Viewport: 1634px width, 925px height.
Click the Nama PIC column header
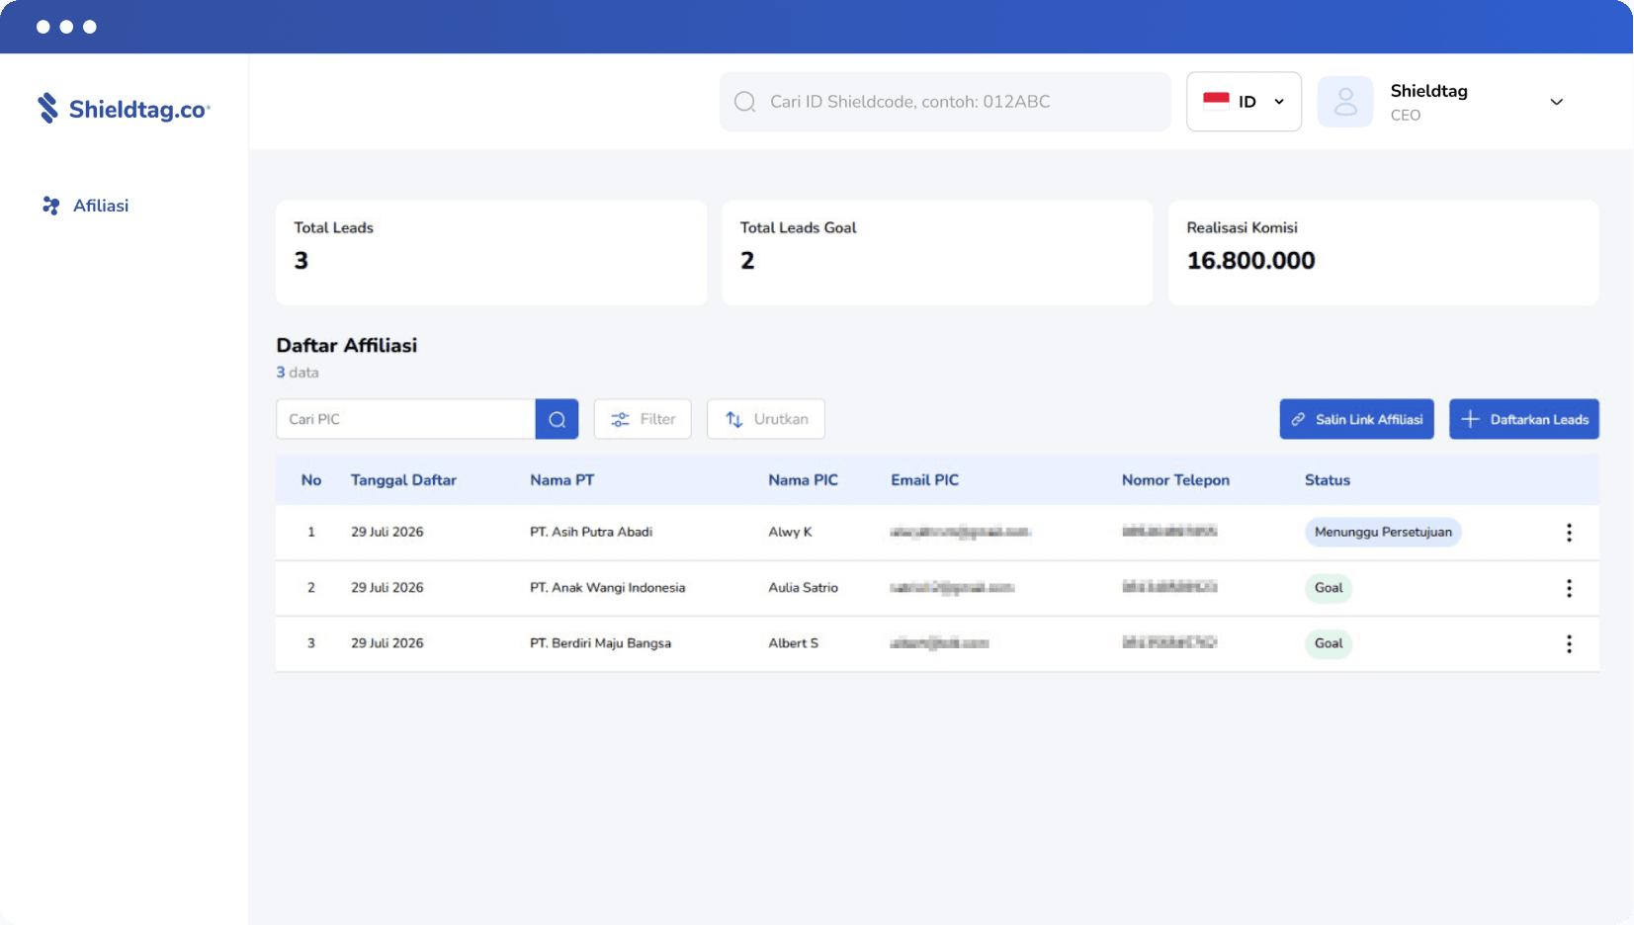click(x=803, y=480)
